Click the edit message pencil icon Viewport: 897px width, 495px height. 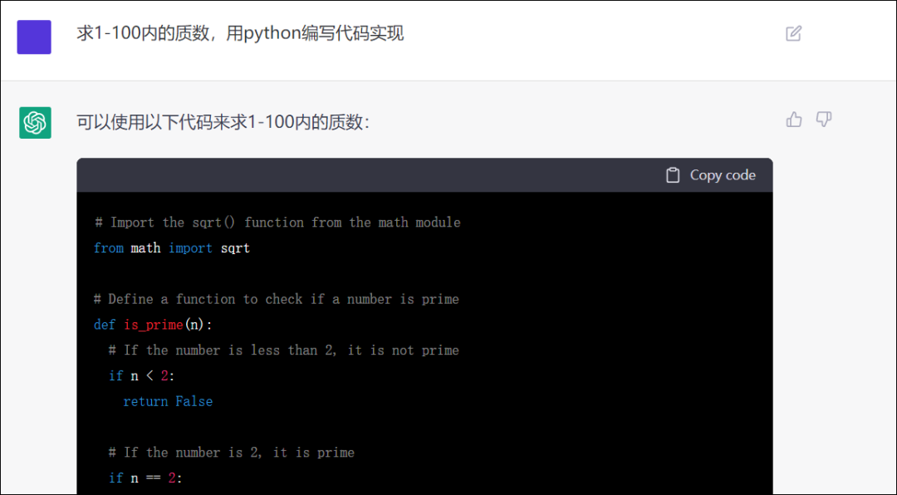pyautogui.click(x=793, y=33)
